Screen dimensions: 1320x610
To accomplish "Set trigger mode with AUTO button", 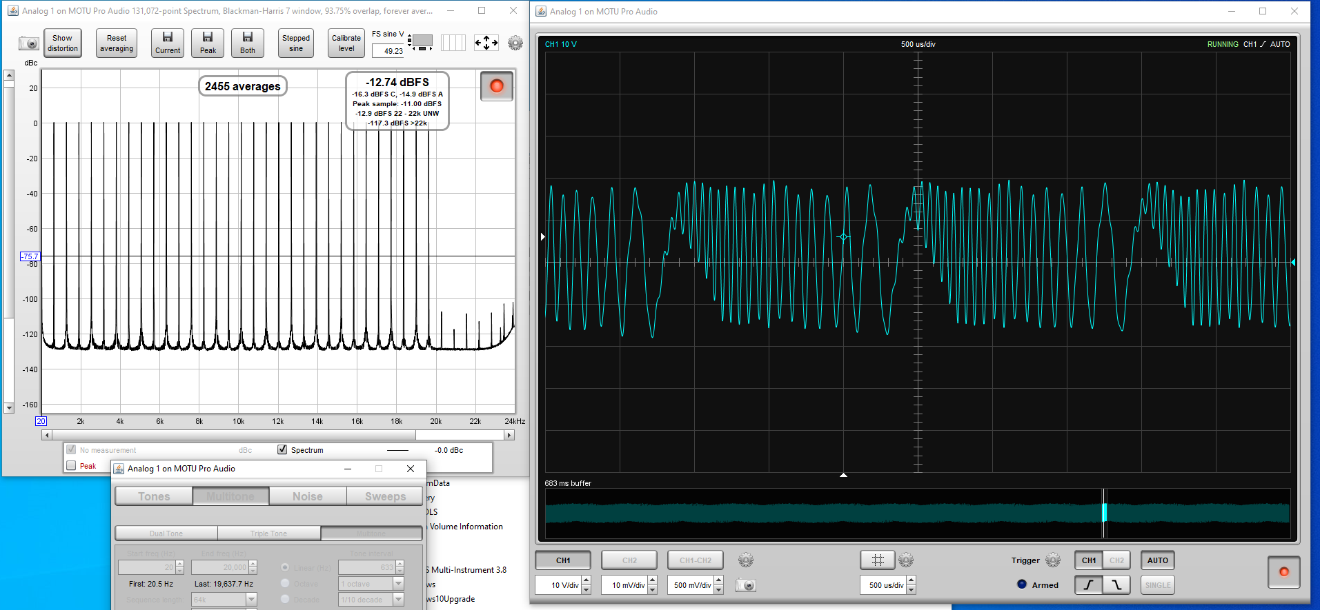I will [1158, 560].
